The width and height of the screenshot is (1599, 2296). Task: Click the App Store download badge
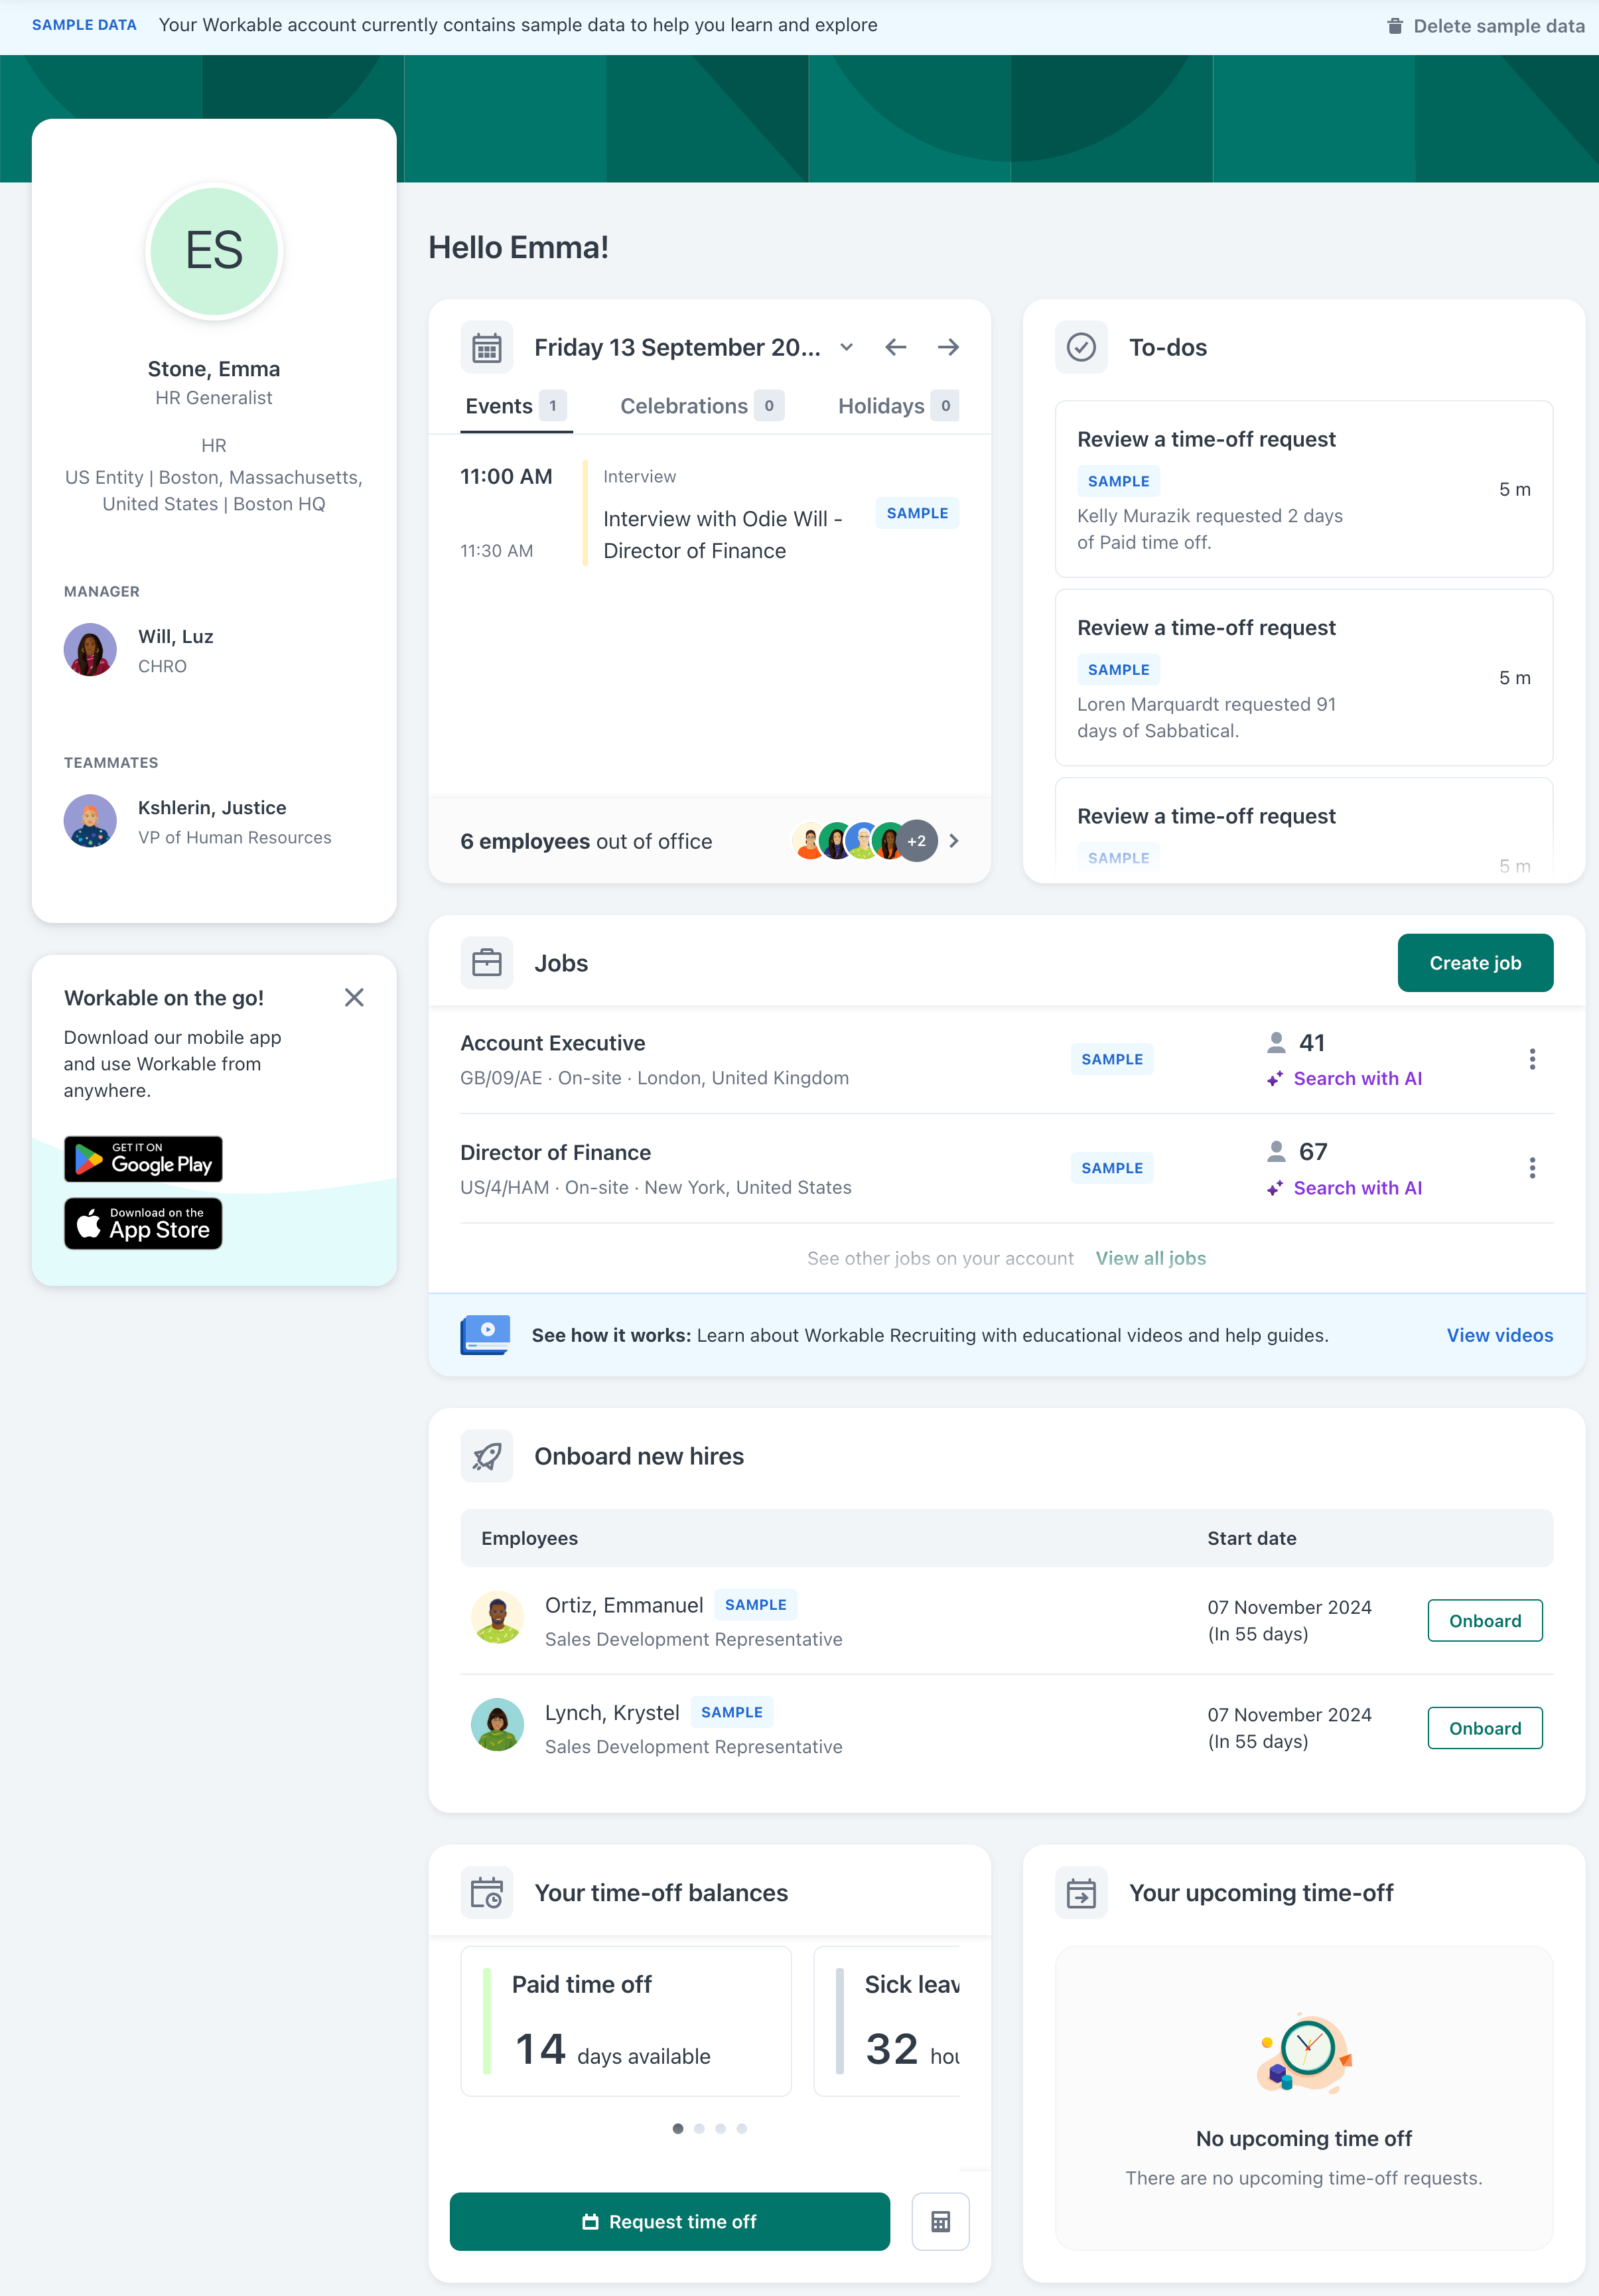(143, 1223)
